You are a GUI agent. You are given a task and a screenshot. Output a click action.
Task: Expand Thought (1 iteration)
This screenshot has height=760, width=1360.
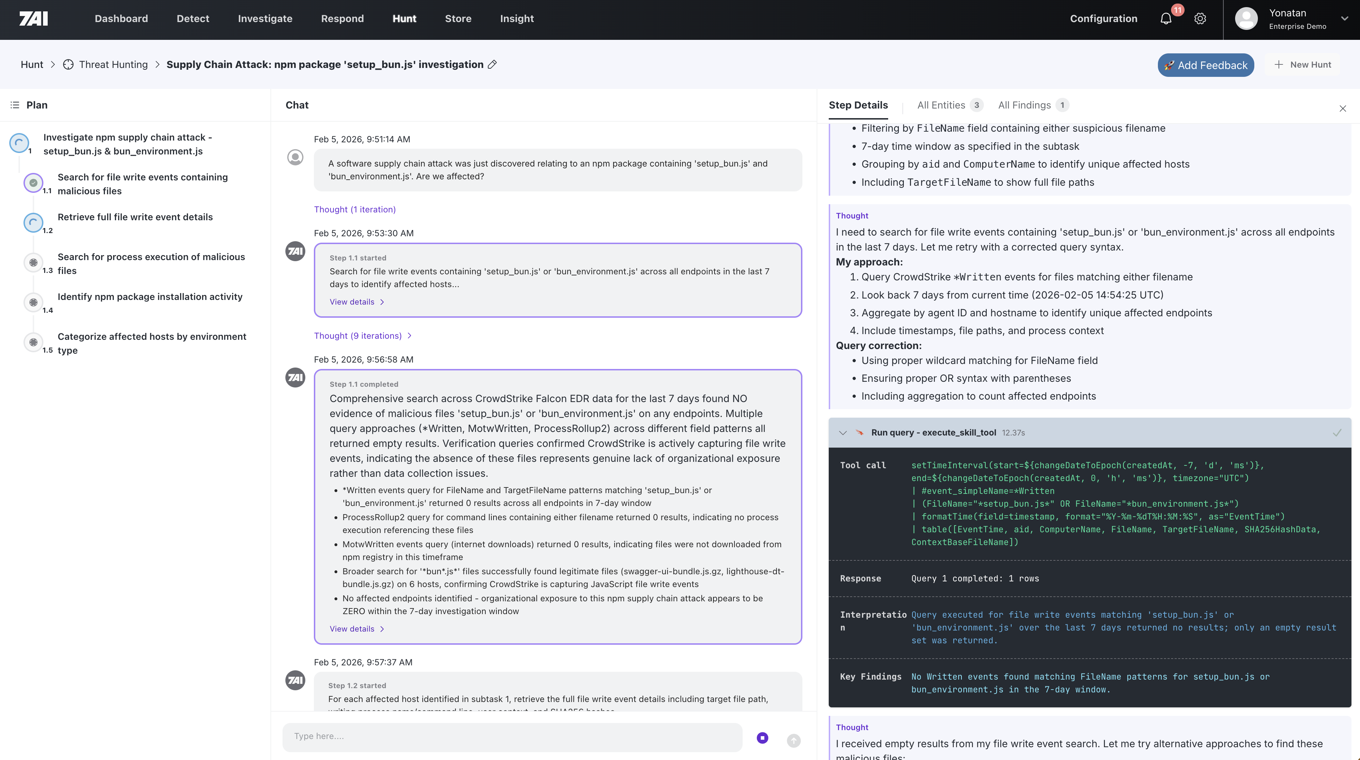point(355,210)
